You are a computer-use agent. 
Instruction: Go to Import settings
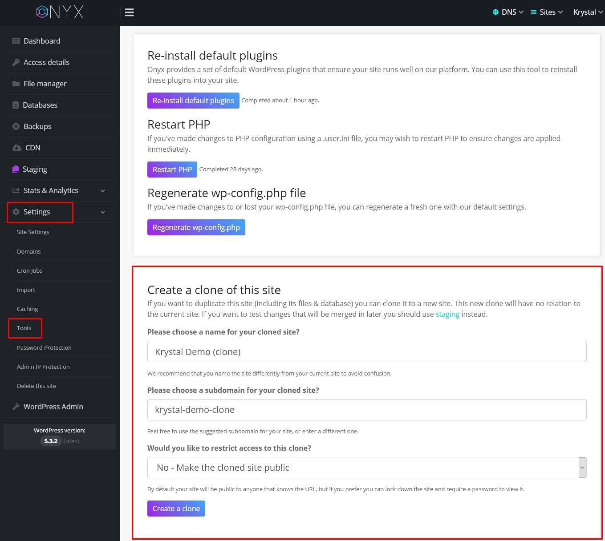coord(26,290)
